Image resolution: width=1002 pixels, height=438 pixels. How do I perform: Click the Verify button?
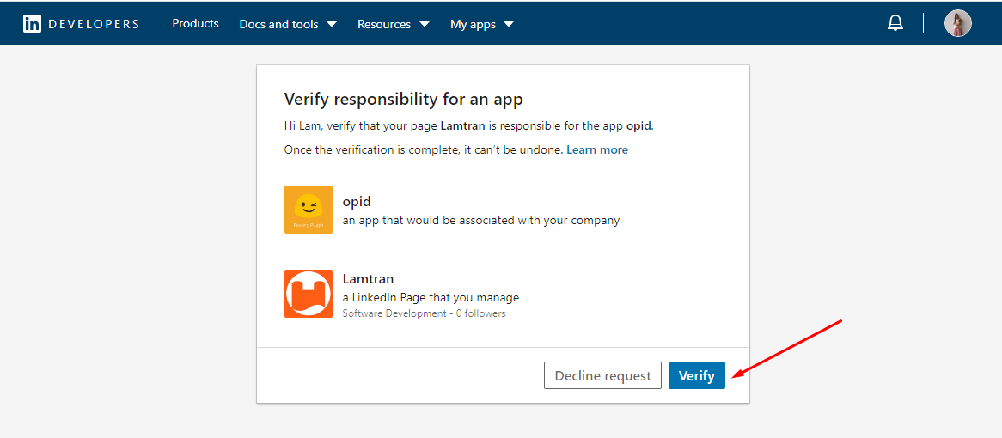pyautogui.click(x=697, y=375)
